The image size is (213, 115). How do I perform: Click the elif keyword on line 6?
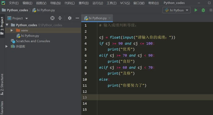coord(103,55)
